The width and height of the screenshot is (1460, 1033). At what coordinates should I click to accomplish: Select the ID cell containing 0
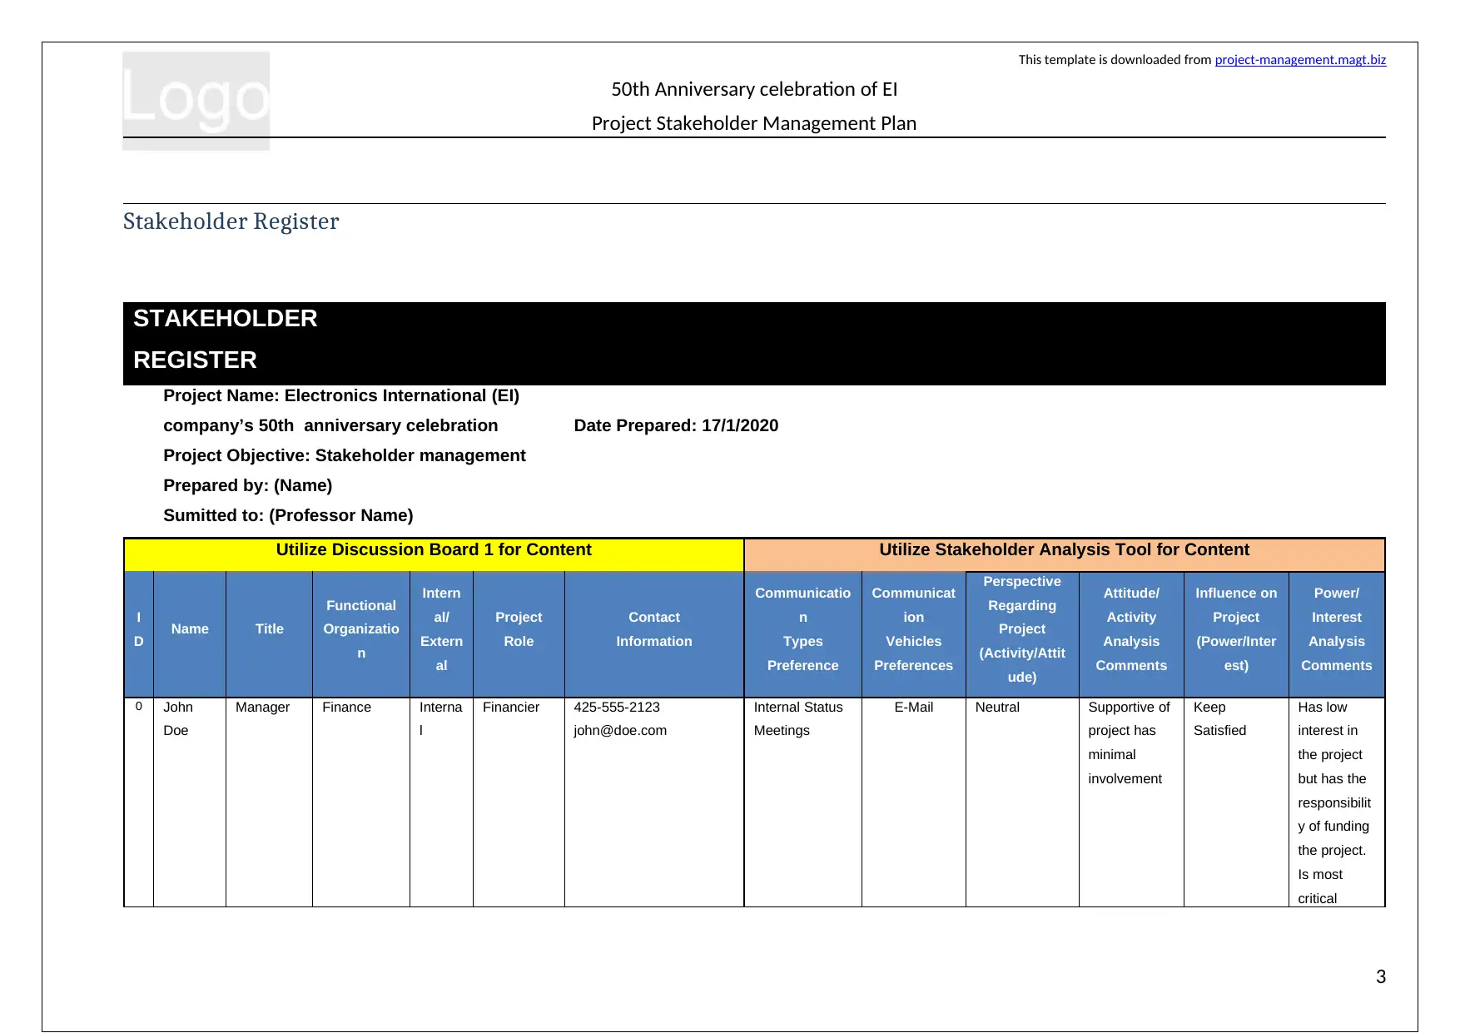point(139,802)
